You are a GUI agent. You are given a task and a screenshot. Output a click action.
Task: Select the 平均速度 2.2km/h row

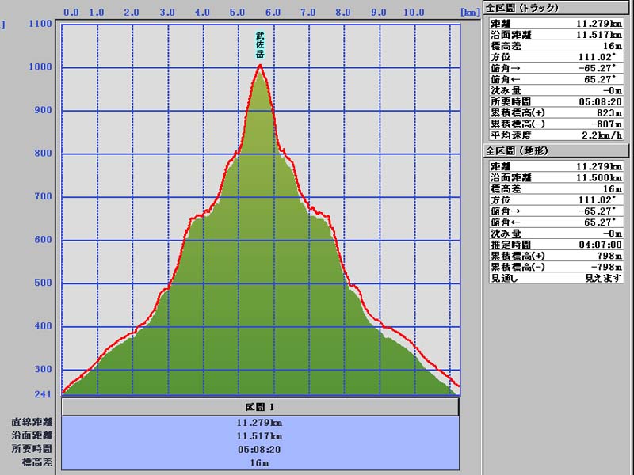[x=554, y=135]
